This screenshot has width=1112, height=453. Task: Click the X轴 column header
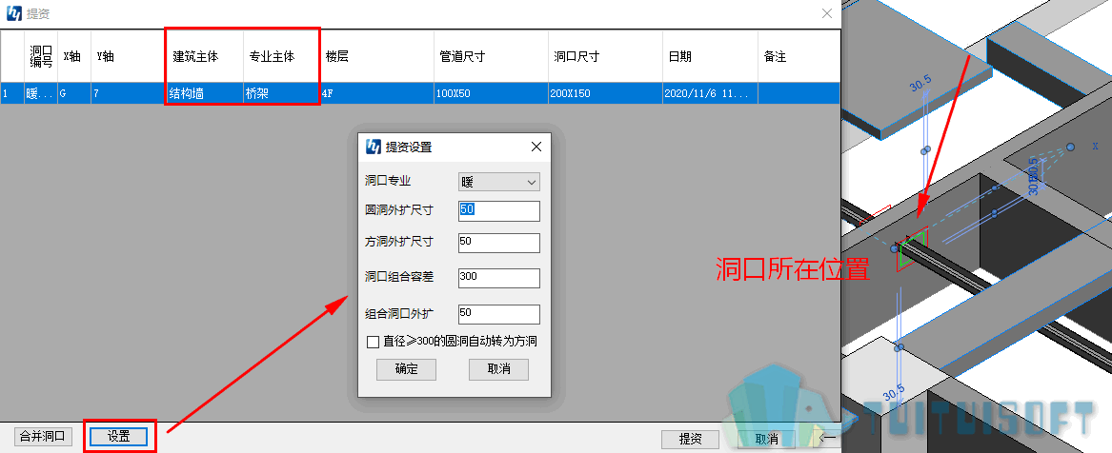click(74, 56)
